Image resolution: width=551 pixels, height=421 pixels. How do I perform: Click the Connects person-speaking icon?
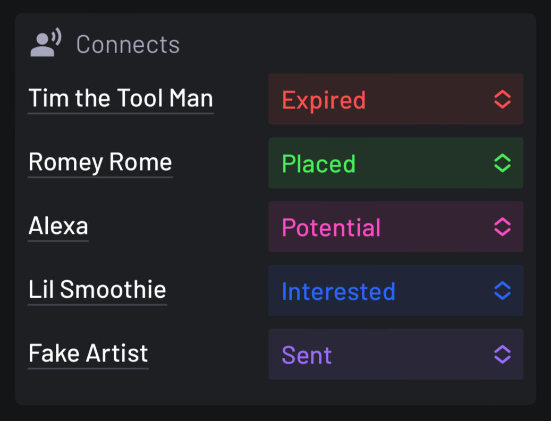click(46, 44)
